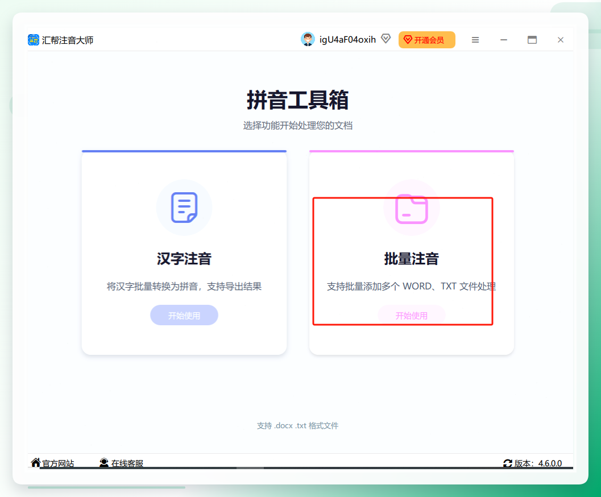Click the bottom horizontal scrollbar thumb

[x=250, y=468]
